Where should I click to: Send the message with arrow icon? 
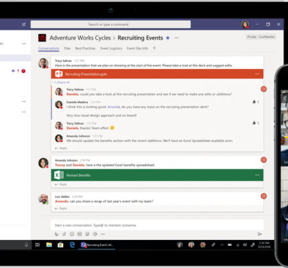click(259, 234)
